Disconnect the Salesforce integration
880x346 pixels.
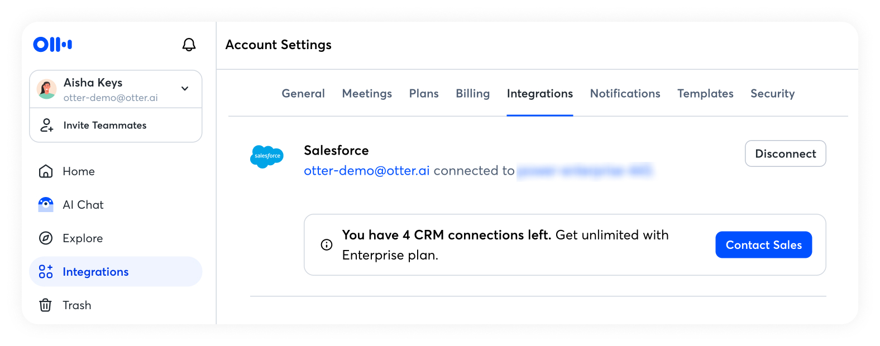[x=786, y=153]
